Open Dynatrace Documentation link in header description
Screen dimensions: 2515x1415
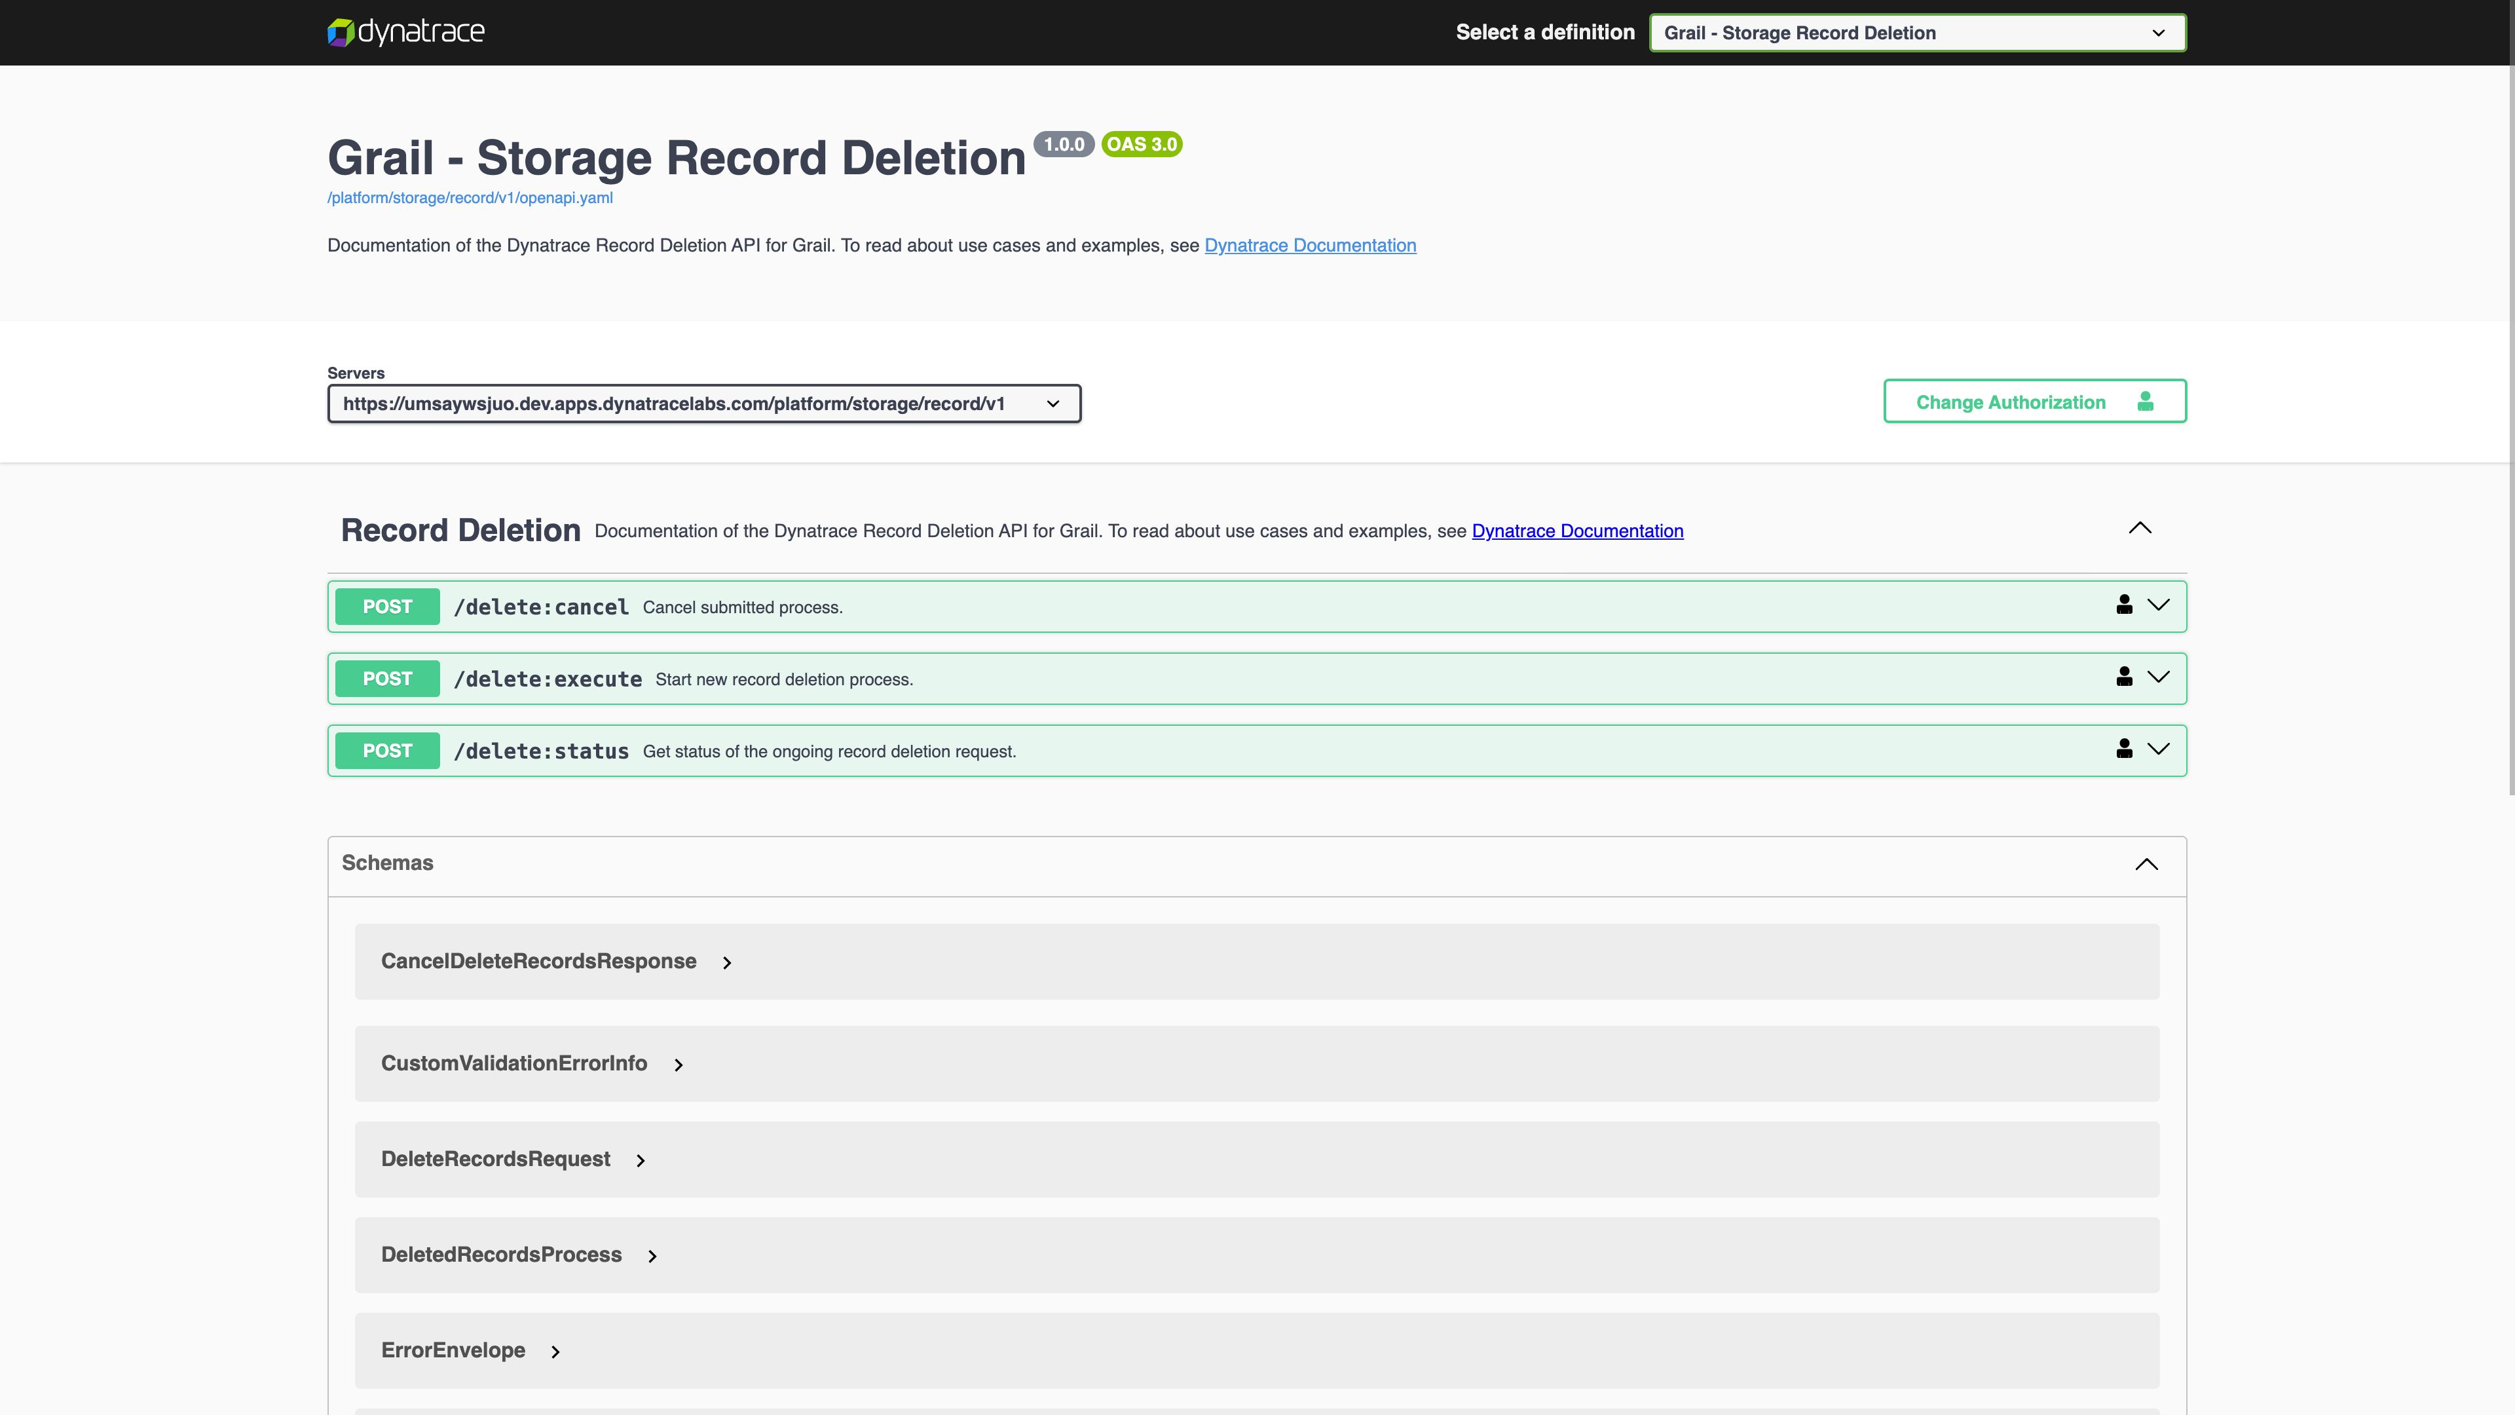[1309, 245]
